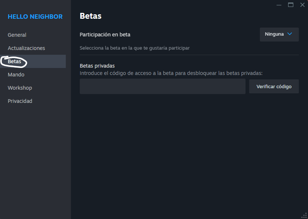Expand the Ninguna beta participation dropdown
Image resolution: width=308 pixels, height=219 pixels.
click(x=279, y=34)
